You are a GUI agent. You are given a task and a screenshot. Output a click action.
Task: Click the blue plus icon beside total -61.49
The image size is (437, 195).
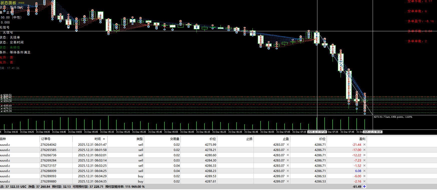click(x=364, y=186)
